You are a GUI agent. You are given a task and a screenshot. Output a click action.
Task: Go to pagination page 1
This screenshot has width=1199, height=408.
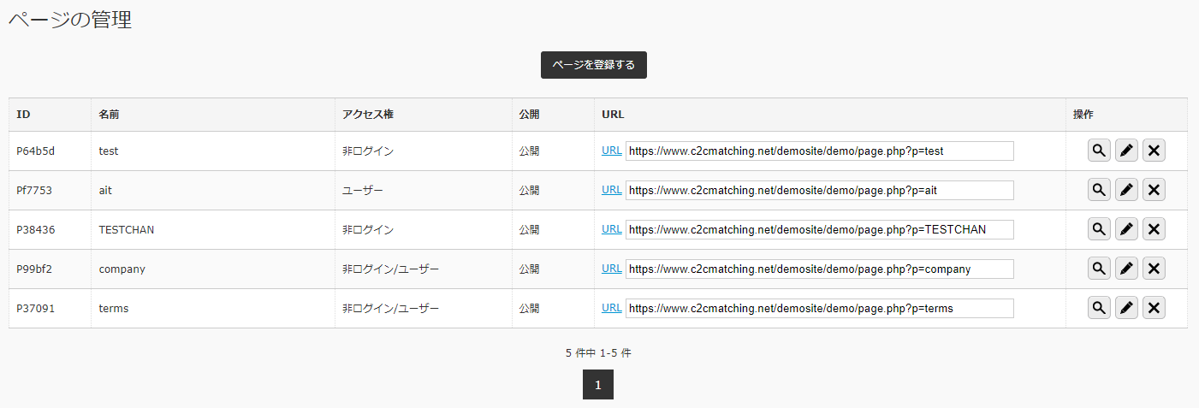point(598,385)
